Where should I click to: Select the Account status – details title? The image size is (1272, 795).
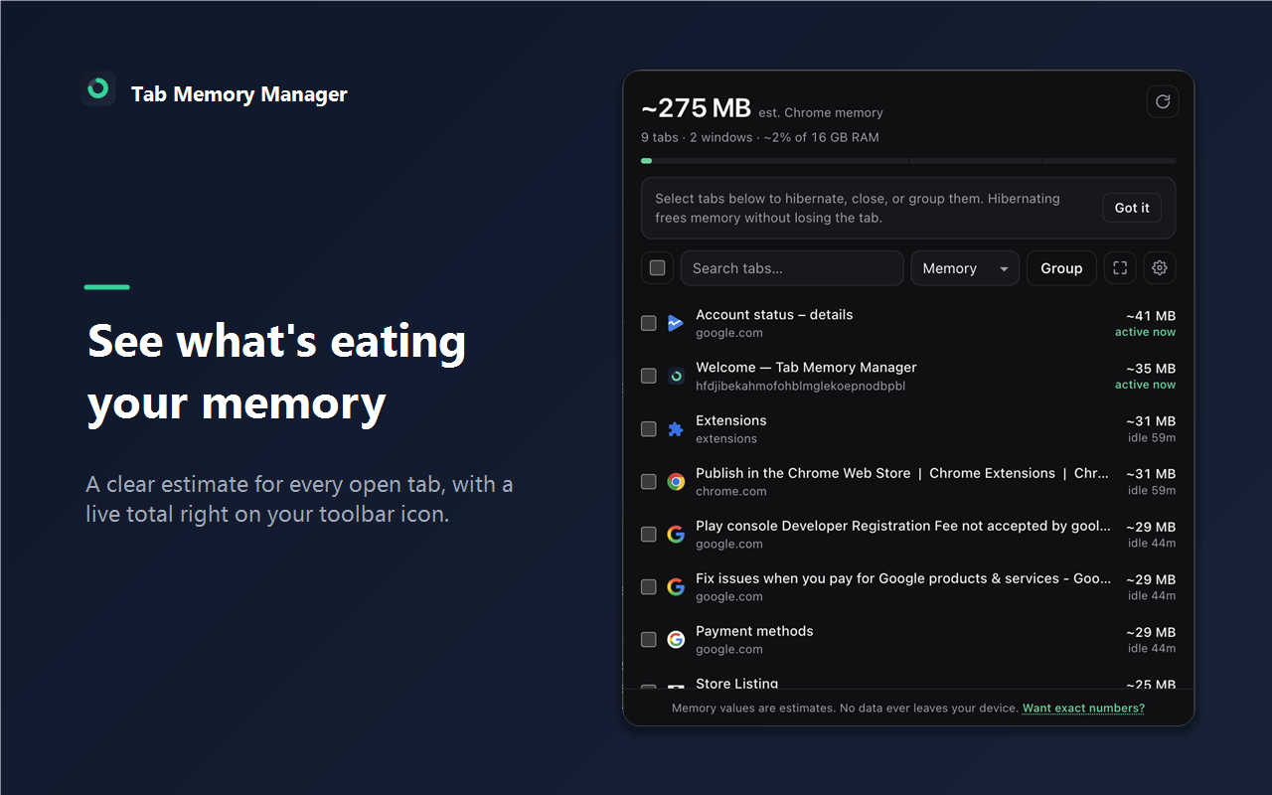click(774, 314)
